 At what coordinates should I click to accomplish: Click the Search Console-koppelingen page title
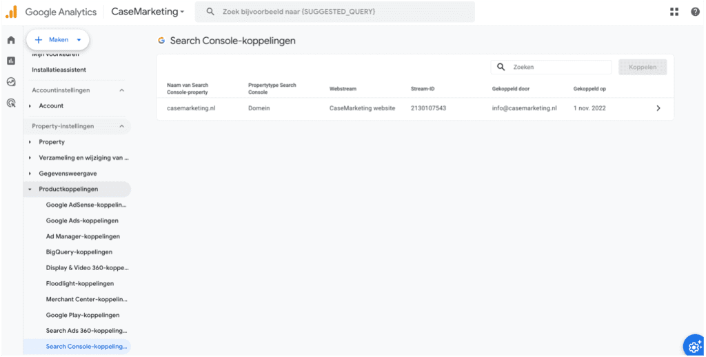click(x=232, y=41)
